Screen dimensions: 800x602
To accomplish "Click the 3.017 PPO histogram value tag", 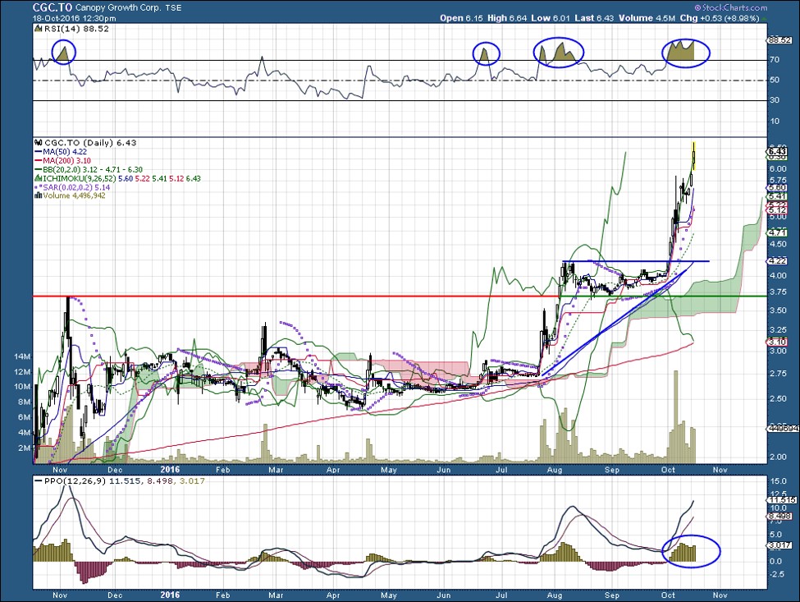I will 779,545.
